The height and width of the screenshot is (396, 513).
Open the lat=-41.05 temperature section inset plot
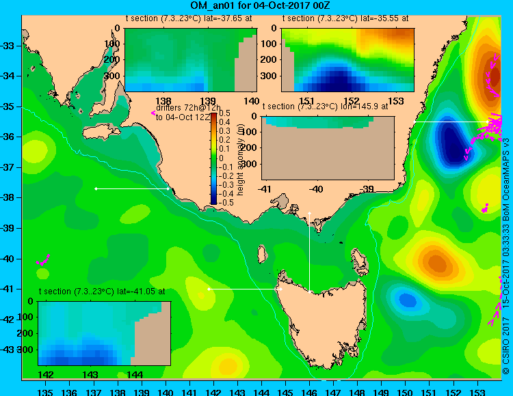105,333
